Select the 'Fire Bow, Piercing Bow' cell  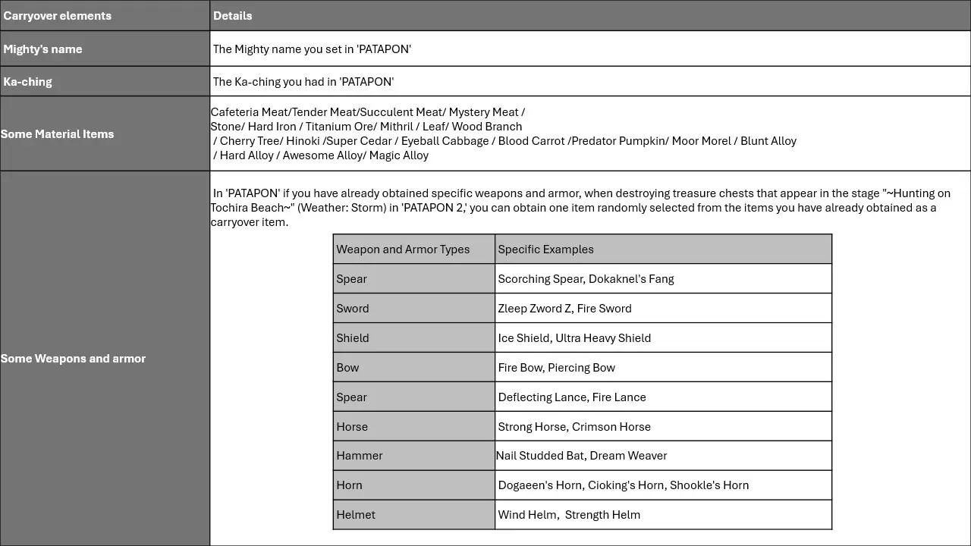556,368
